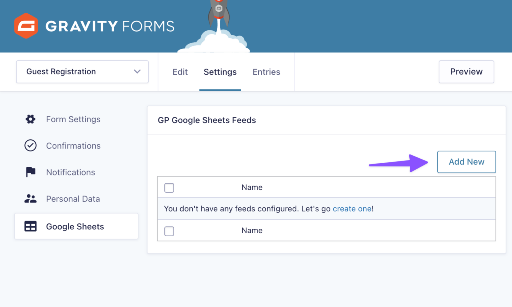Check the lower feed select-all checkbox

[x=169, y=231]
